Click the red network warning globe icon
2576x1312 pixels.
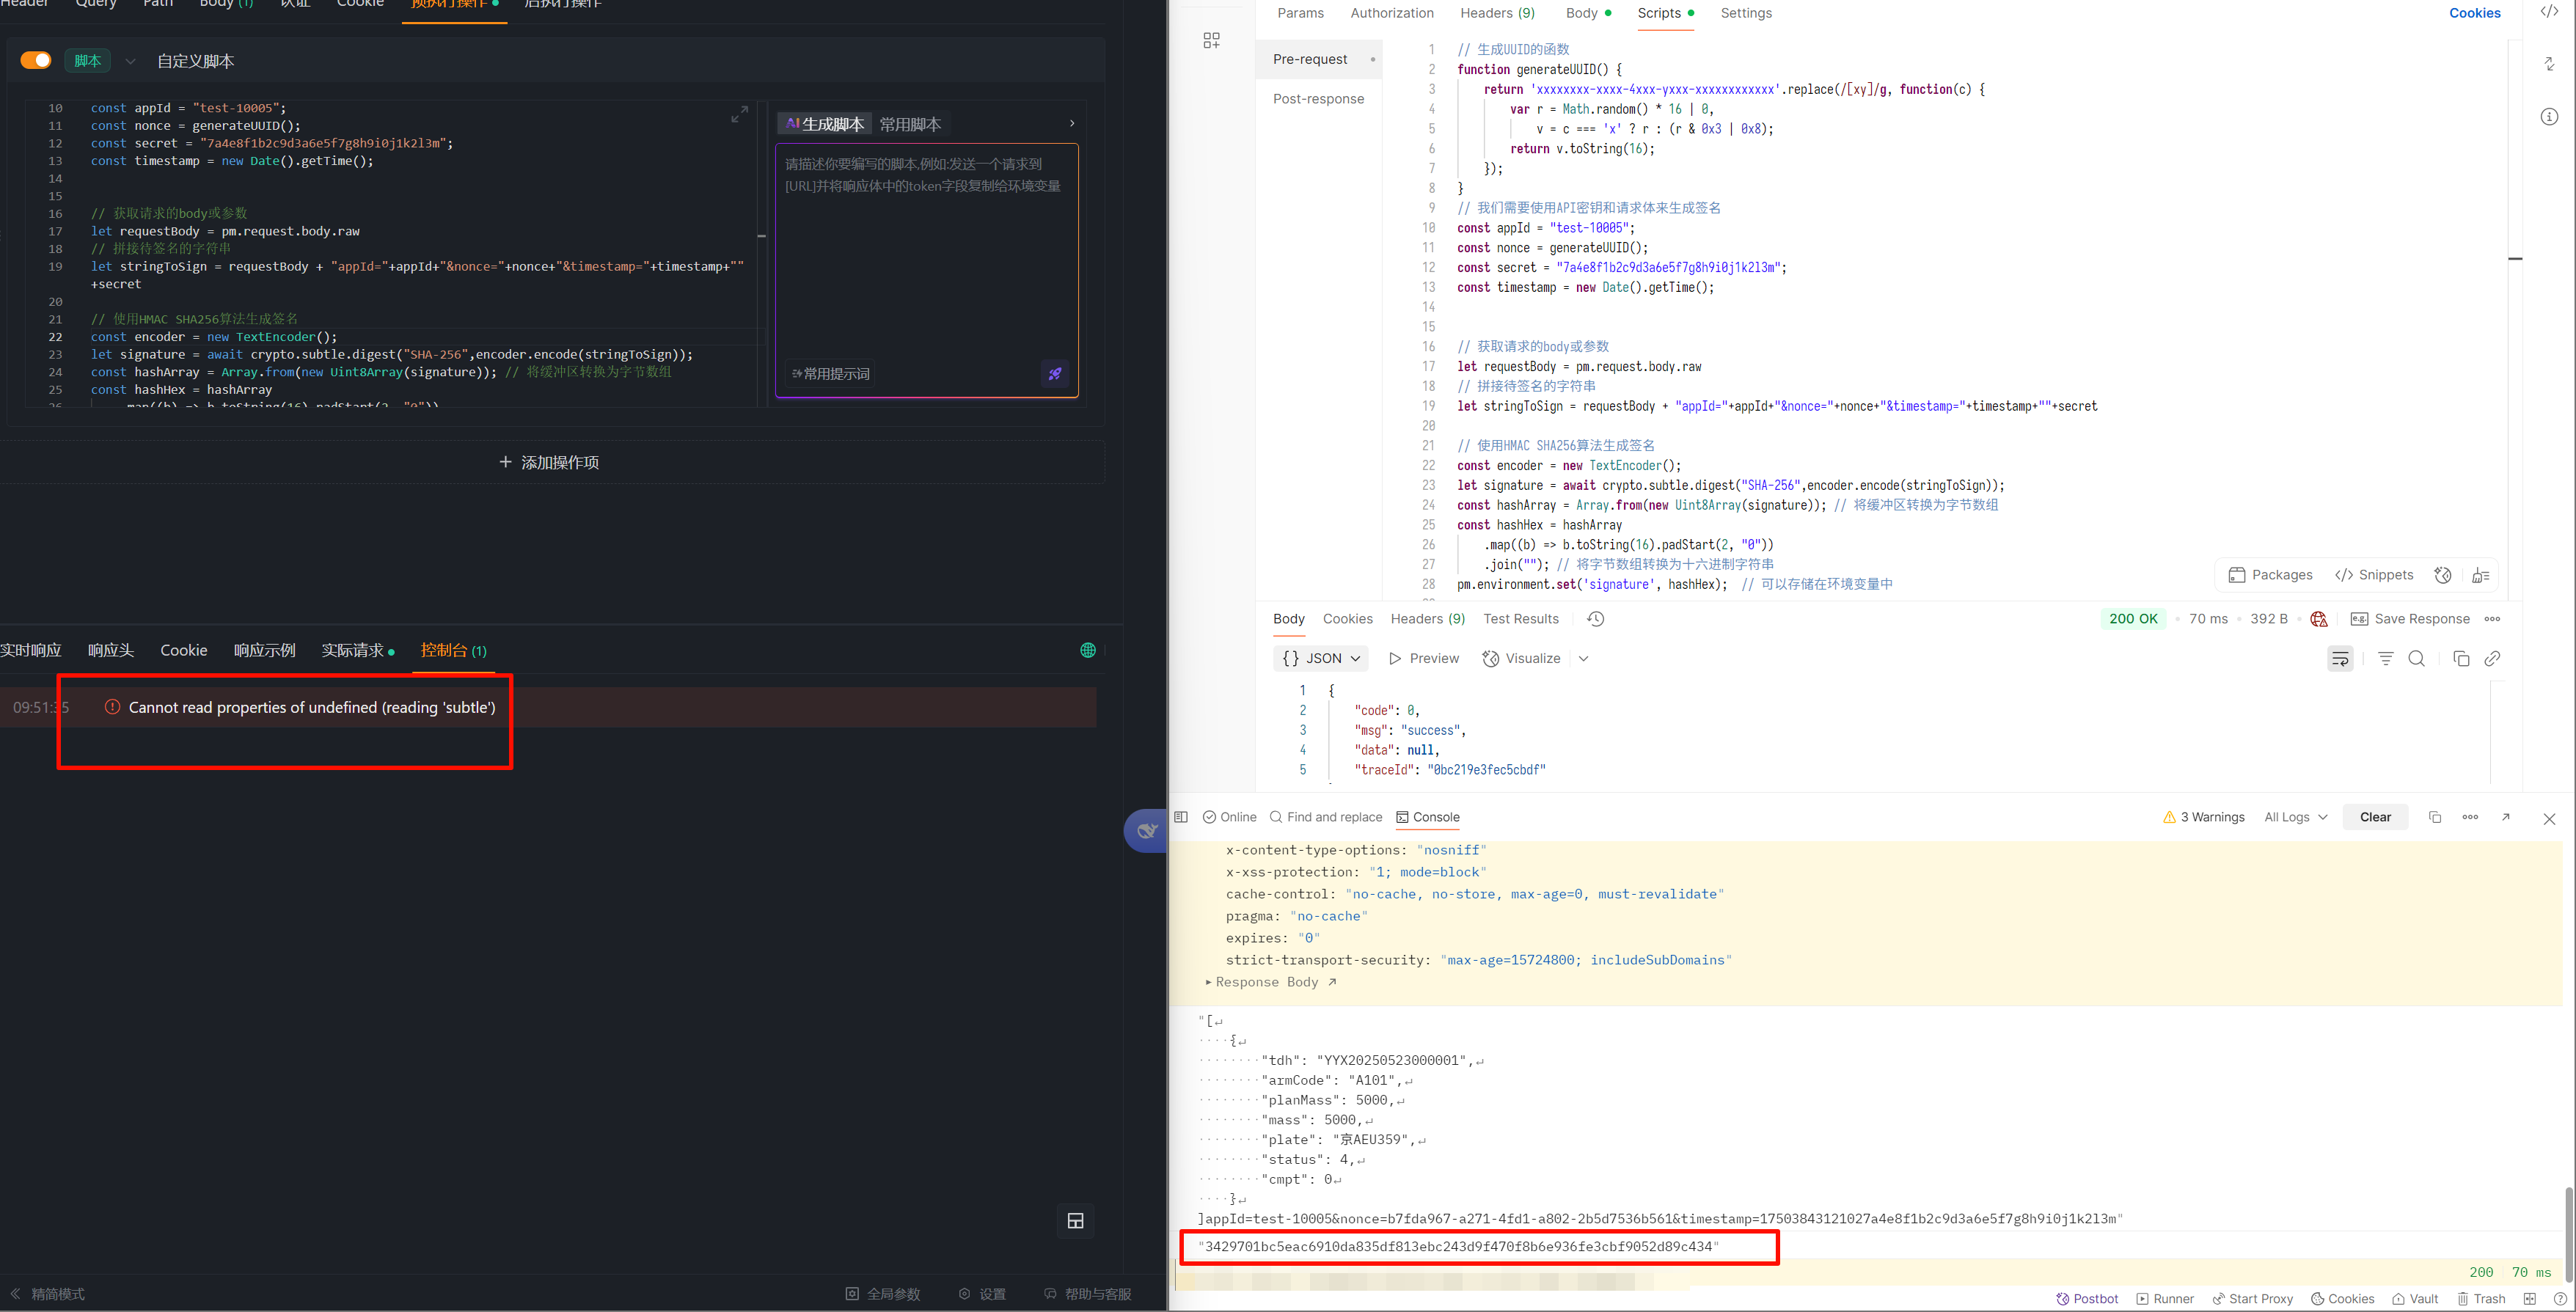tap(2319, 619)
